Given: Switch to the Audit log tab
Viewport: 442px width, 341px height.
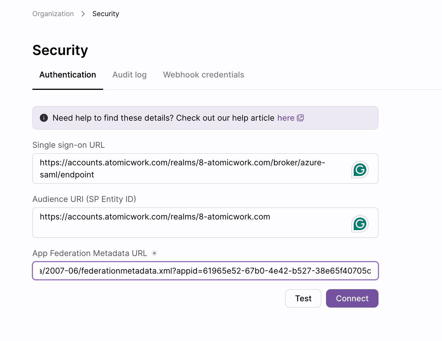Looking at the screenshot, I should 130,75.
